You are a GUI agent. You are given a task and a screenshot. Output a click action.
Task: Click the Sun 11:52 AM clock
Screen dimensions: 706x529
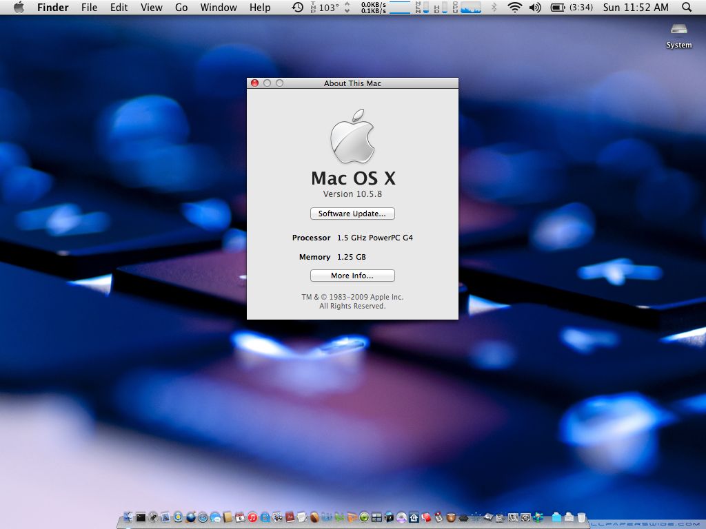(636, 7)
